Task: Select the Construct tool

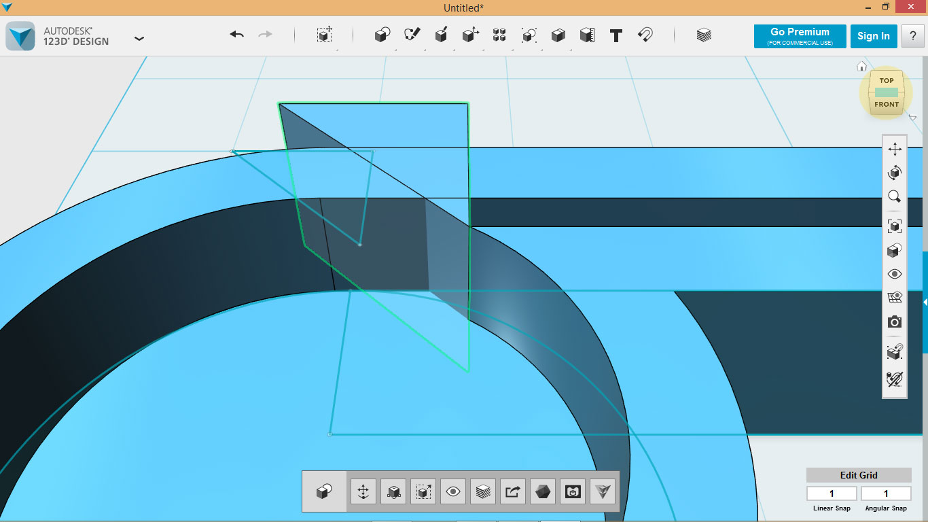Action: [x=440, y=35]
